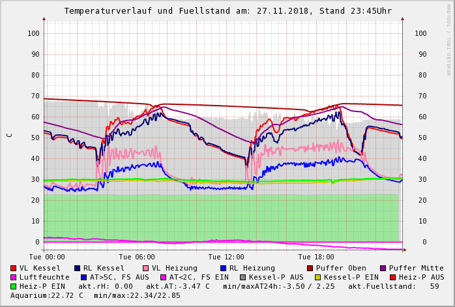455x307 pixels.
Task: Click the 'Tue 12:00' time axis label
Action: (x=226, y=257)
